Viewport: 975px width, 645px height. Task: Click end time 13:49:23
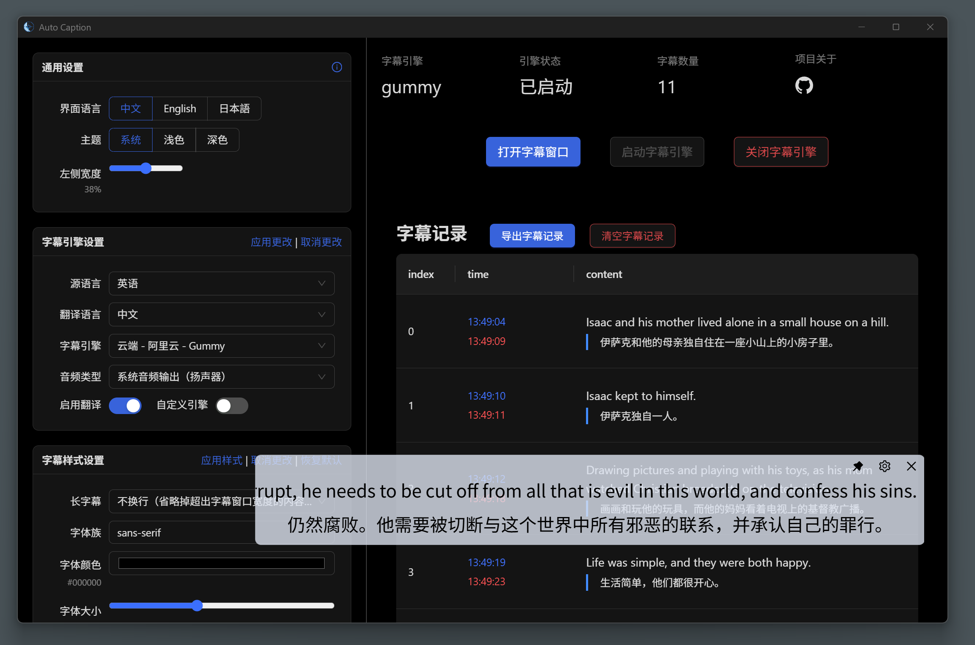486,581
